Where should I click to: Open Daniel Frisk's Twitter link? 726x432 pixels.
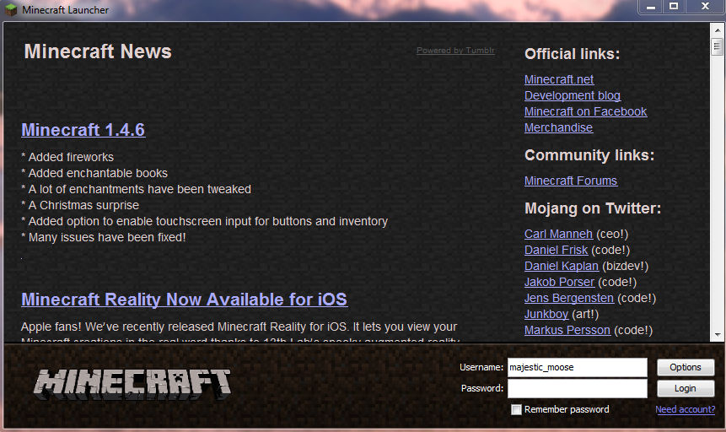556,250
